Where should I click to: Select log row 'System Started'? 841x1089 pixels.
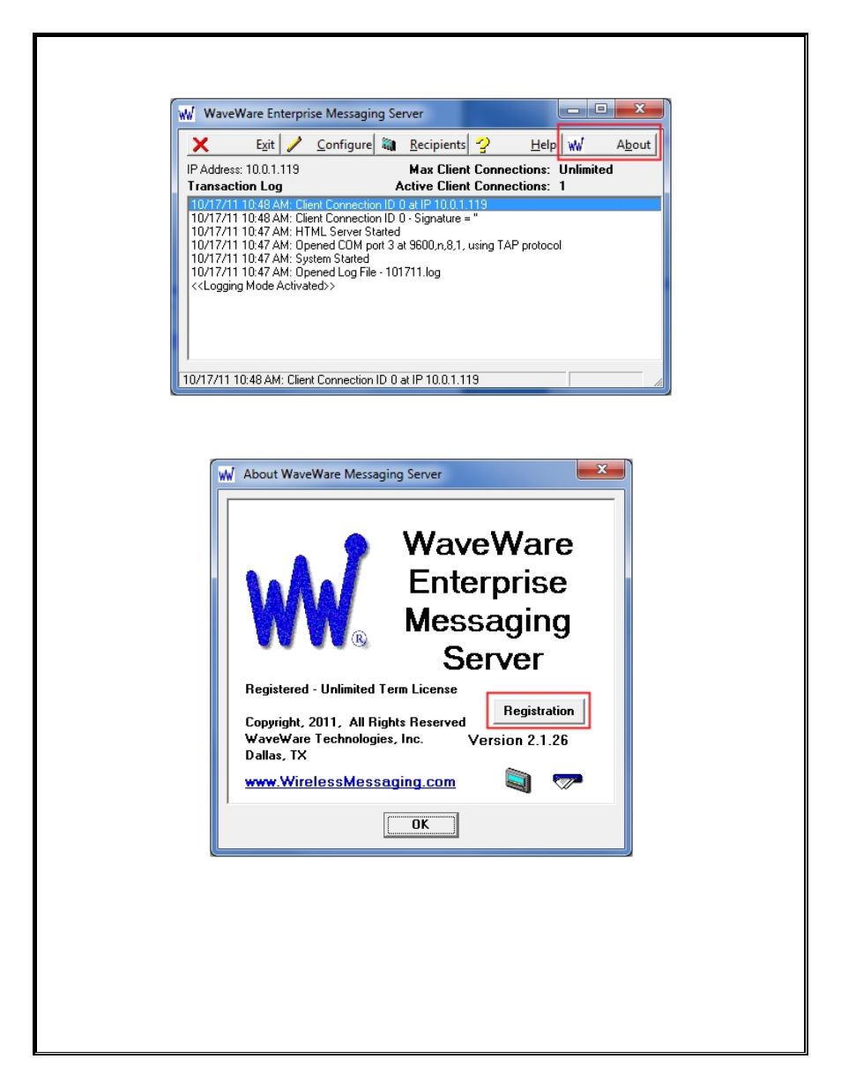tap(425, 258)
